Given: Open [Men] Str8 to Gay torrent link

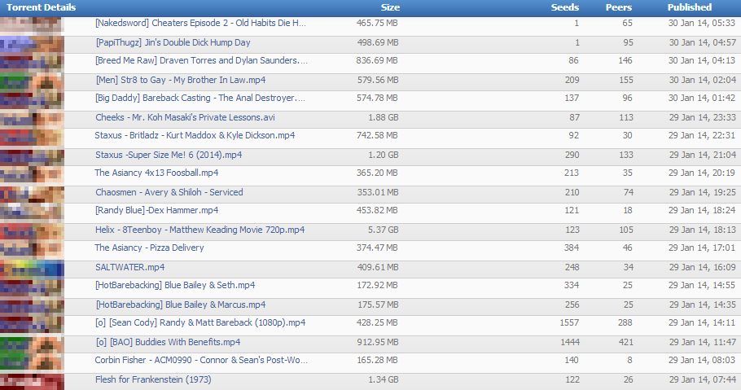Looking at the screenshot, I should 181,81.
